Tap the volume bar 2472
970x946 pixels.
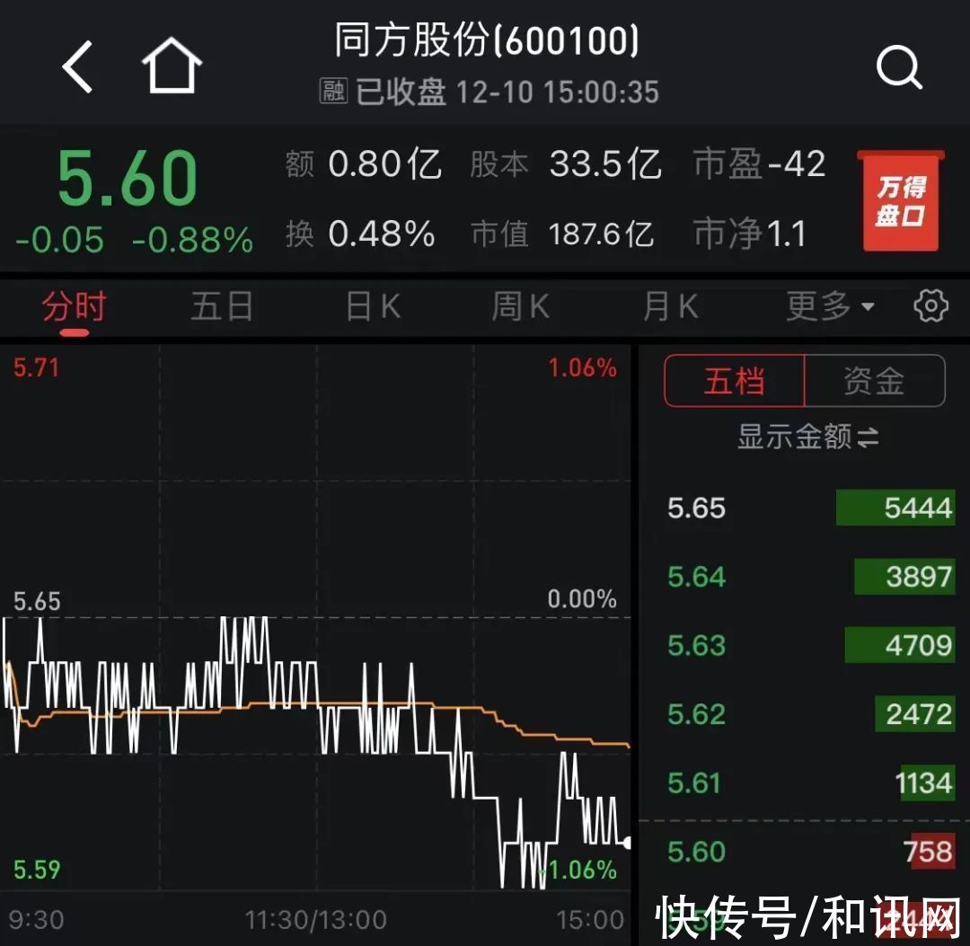click(x=914, y=714)
